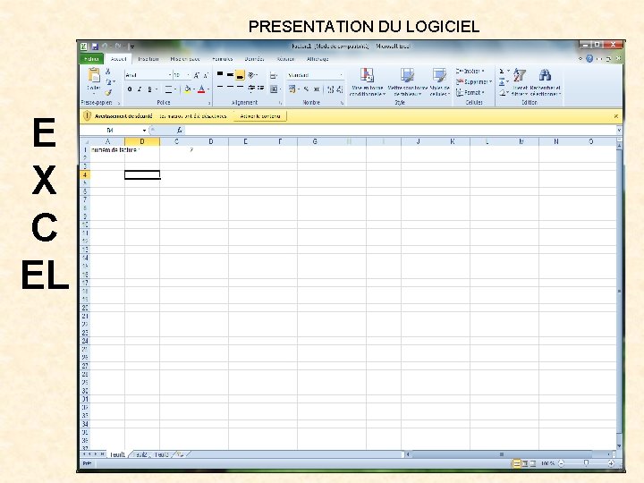Screen dimensions: 644x483
Task: Switch to the Formules tab
Action: [222, 59]
